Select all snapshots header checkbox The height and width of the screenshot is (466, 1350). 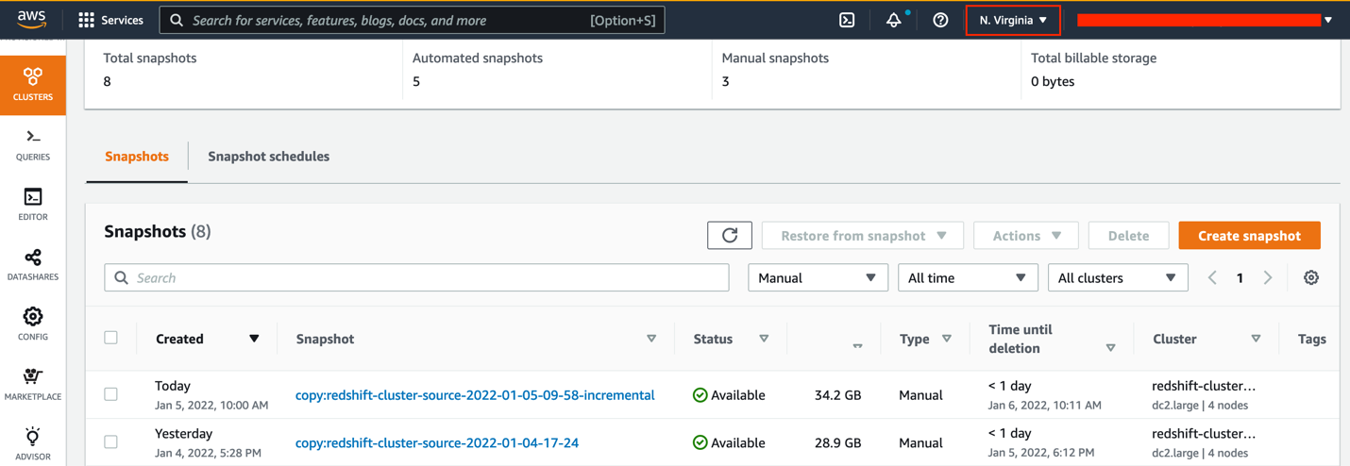tap(111, 338)
